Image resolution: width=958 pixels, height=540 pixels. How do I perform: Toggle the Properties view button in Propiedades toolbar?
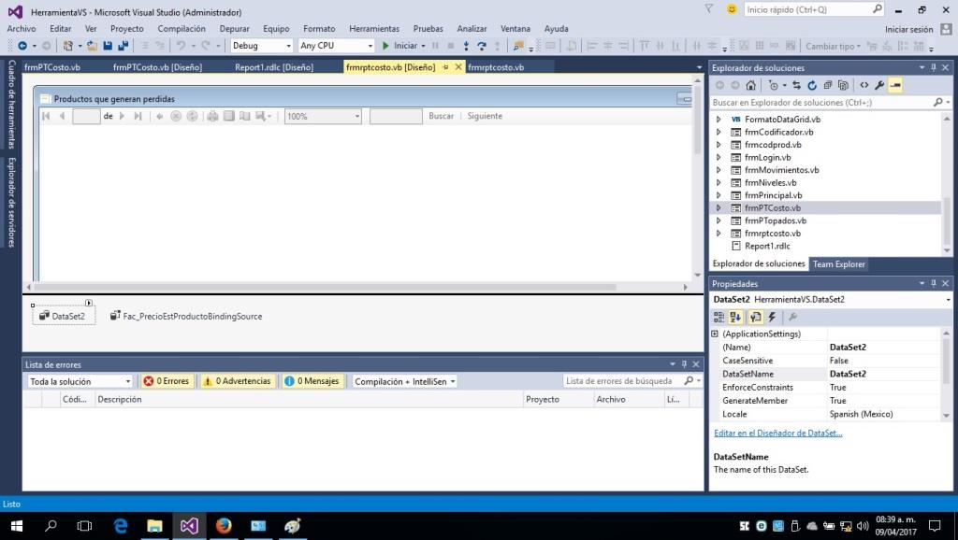756,318
